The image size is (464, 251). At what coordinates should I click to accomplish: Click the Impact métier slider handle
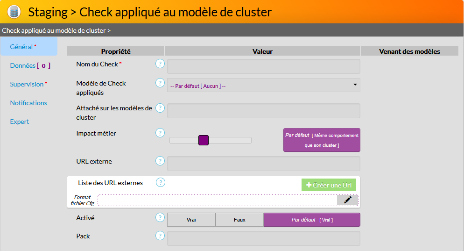[203, 140]
